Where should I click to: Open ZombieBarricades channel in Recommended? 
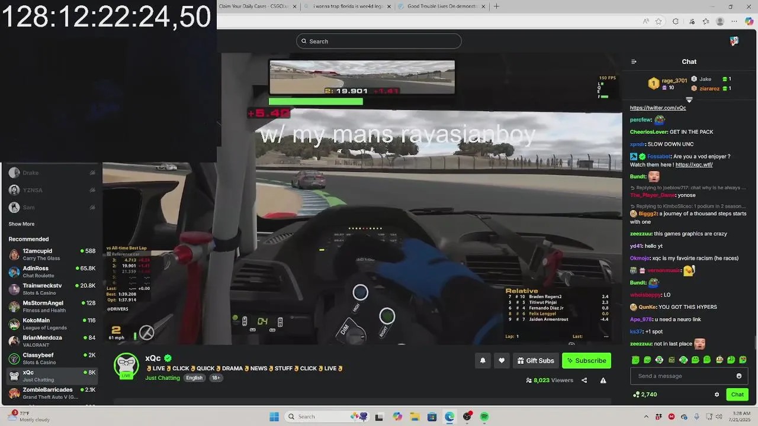click(x=52, y=393)
